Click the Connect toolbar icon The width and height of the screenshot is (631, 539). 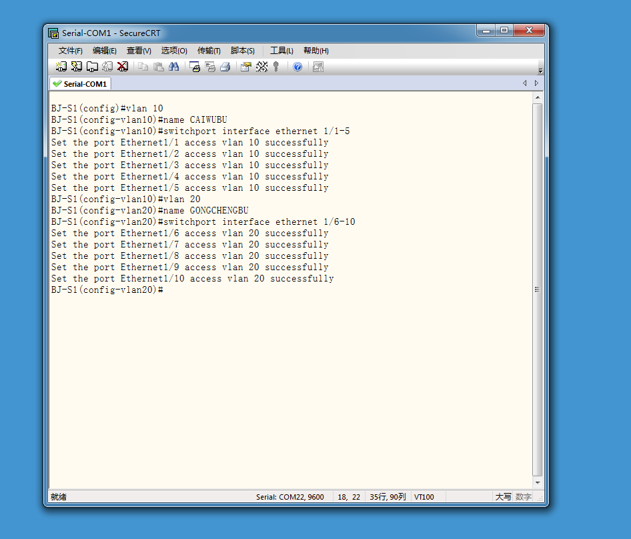click(61, 67)
